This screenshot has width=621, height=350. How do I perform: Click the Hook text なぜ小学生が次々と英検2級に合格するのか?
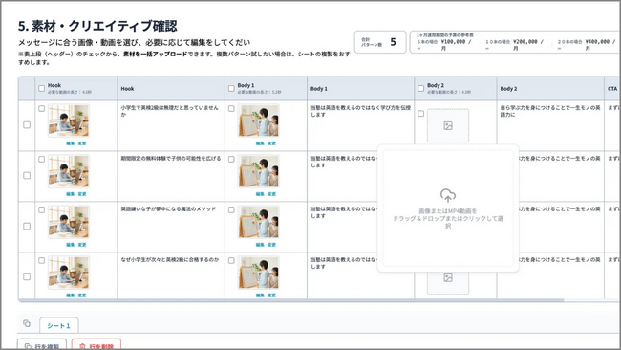click(170, 259)
